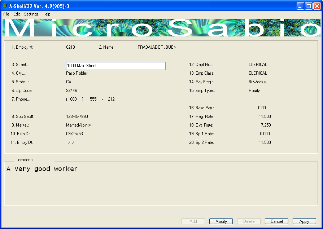Select the Marital status Married/Jointly
This screenshot has height=229, width=323.
click(x=79, y=125)
